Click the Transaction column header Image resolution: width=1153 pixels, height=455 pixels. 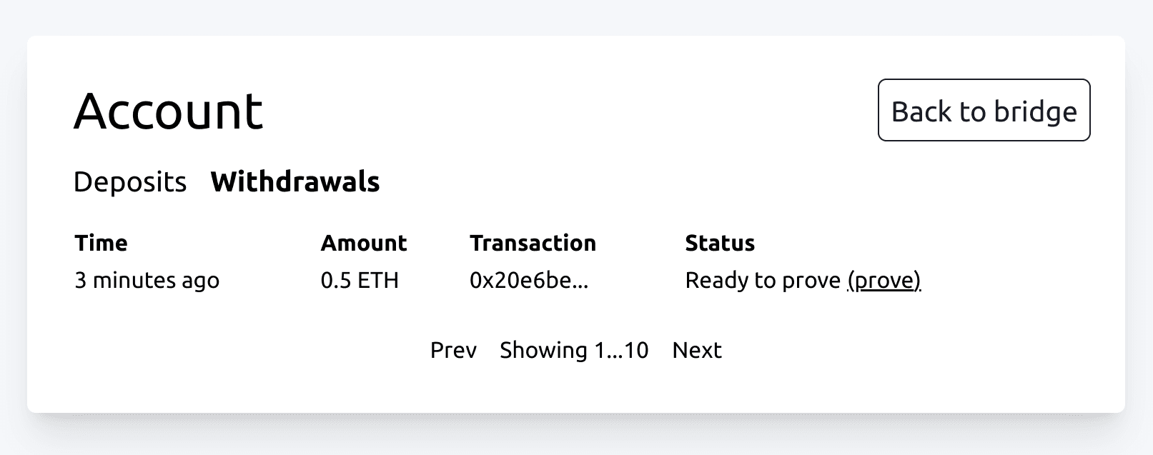tap(533, 243)
